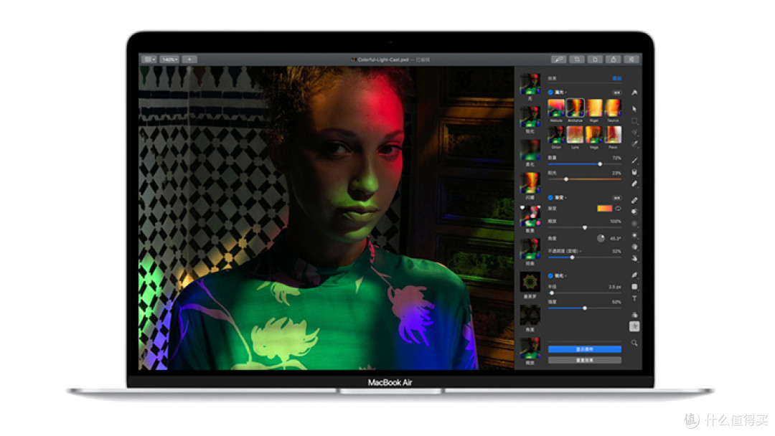
Task: Click the opacity slider at 32%
Action: [x=585, y=257]
